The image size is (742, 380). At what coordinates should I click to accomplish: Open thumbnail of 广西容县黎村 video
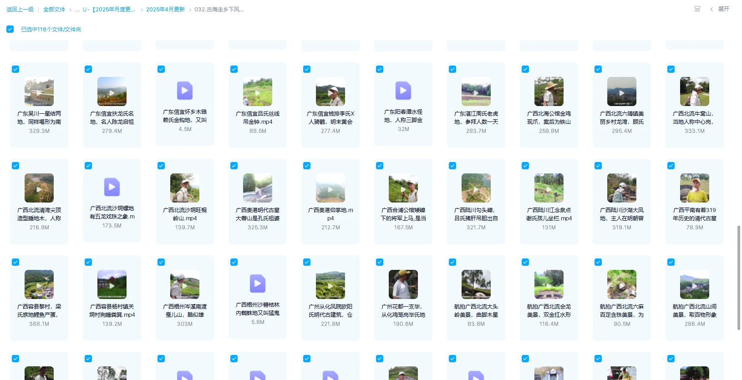tap(39, 284)
